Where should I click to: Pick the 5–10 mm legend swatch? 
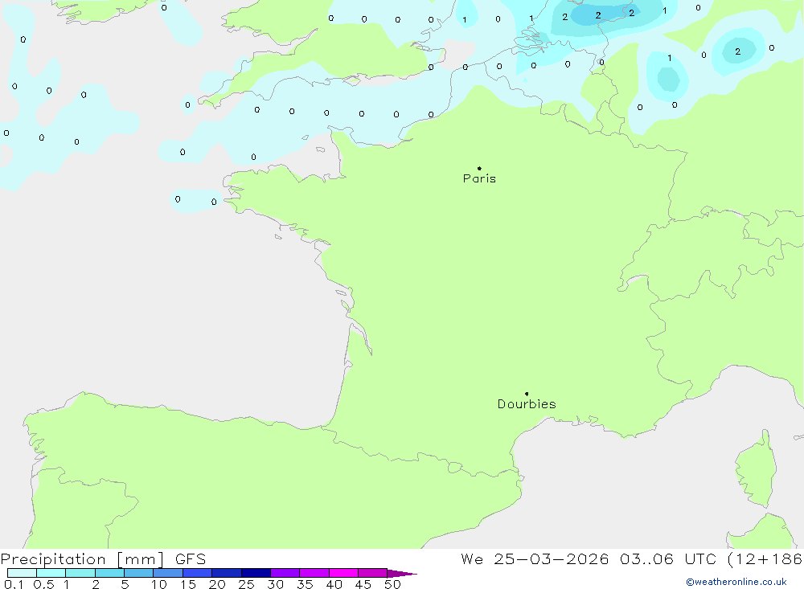click(139, 573)
